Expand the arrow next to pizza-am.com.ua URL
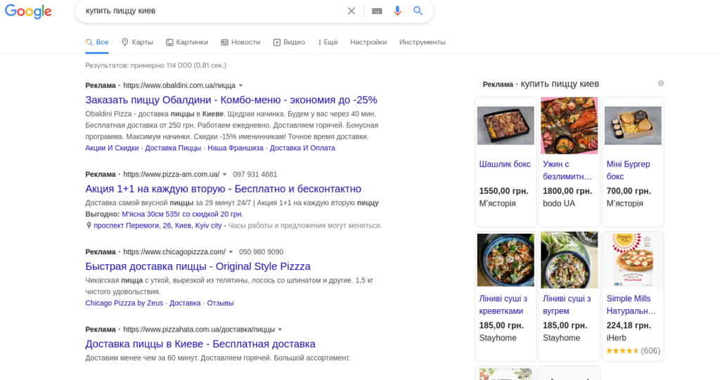This screenshot has height=380, width=720. coord(224,174)
